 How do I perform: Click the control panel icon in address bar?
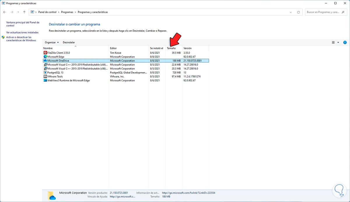[x=33, y=12]
